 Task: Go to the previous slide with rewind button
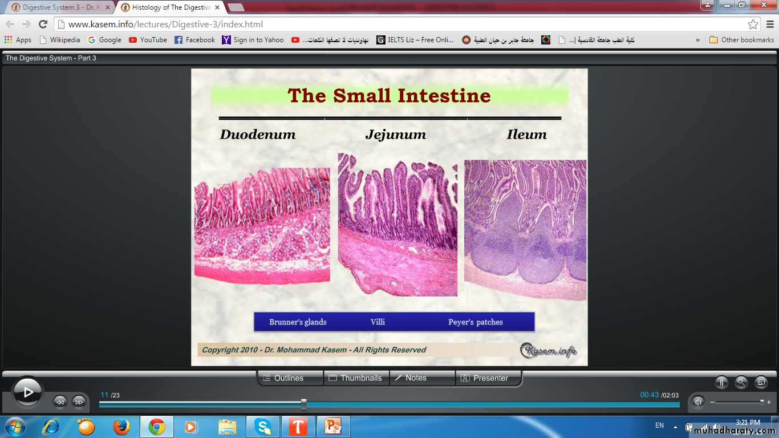60,401
